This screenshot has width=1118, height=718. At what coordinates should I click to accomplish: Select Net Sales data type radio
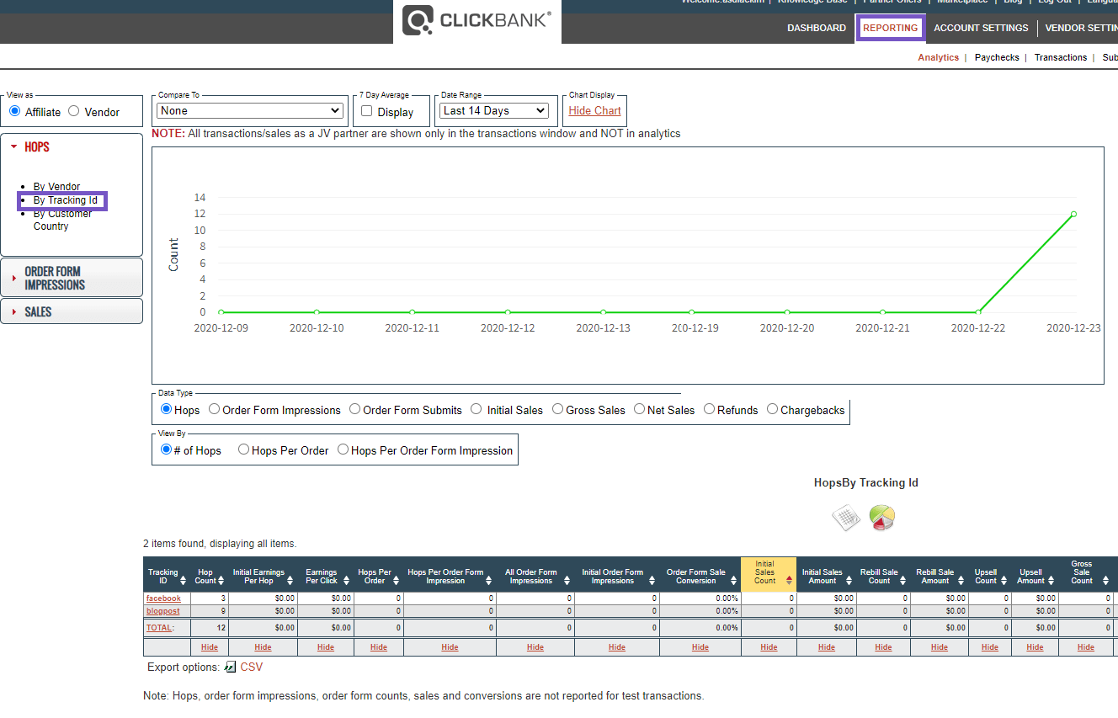[x=640, y=409]
